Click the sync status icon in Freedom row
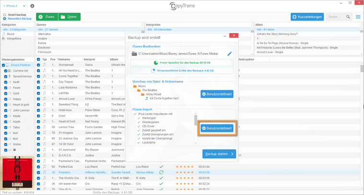This screenshot has width=364, height=195. (161, 173)
